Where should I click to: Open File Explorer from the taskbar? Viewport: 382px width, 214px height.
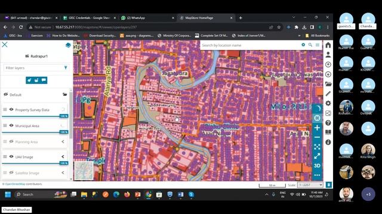click(x=84, y=194)
